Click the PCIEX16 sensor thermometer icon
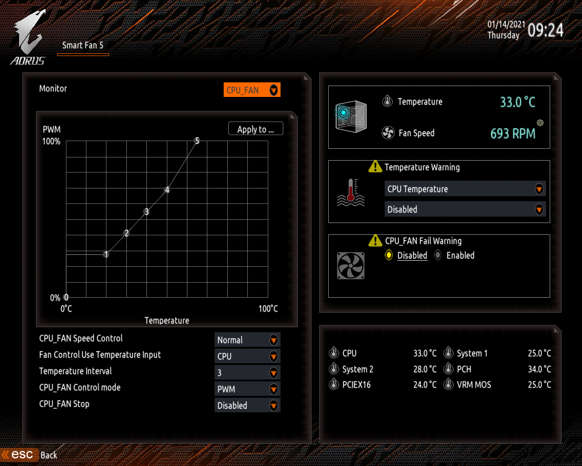Image resolution: width=582 pixels, height=466 pixels. coord(334,385)
